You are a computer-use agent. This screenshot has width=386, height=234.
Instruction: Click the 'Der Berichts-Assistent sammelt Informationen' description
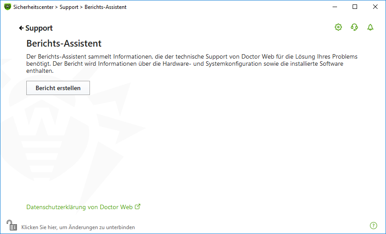click(x=192, y=63)
